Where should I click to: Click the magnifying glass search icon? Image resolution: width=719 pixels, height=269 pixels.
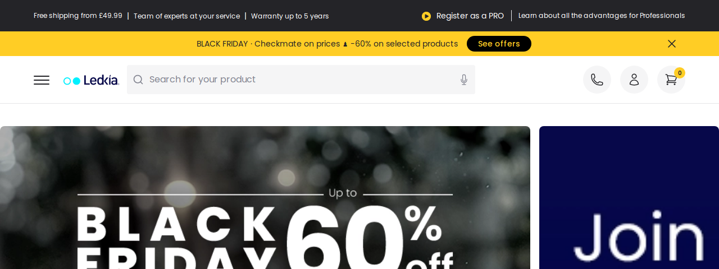pyautogui.click(x=138, y=80)
